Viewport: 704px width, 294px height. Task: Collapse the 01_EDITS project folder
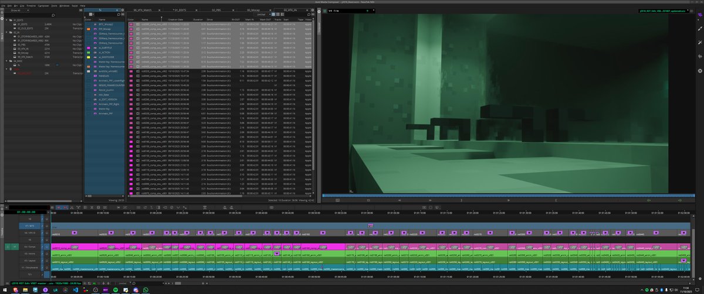click(x=8, y=19)
